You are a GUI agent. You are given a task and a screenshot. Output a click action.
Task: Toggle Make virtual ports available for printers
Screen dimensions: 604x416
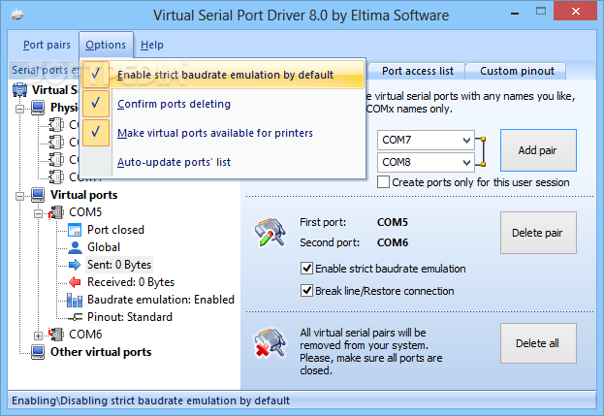point(222,133)
